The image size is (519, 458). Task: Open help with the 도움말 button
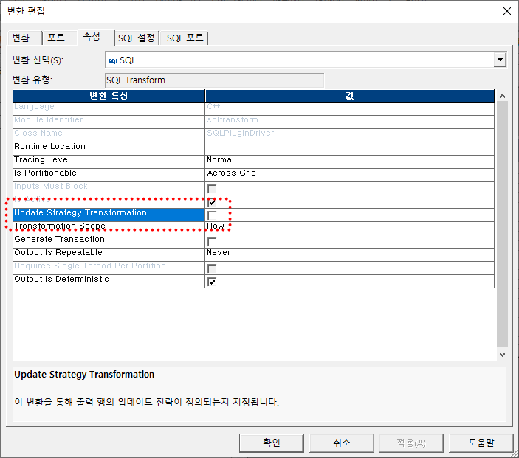pyautogui.click(x=481, y=443)
